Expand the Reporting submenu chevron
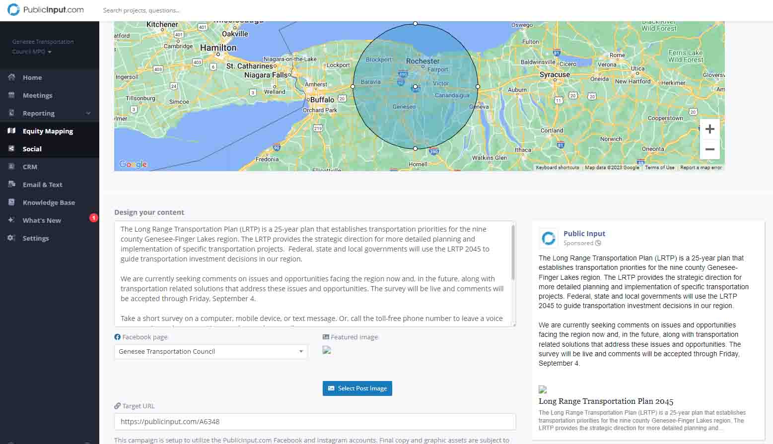The height and width of the screenshot is (444, 773). [x=88, y=113]
